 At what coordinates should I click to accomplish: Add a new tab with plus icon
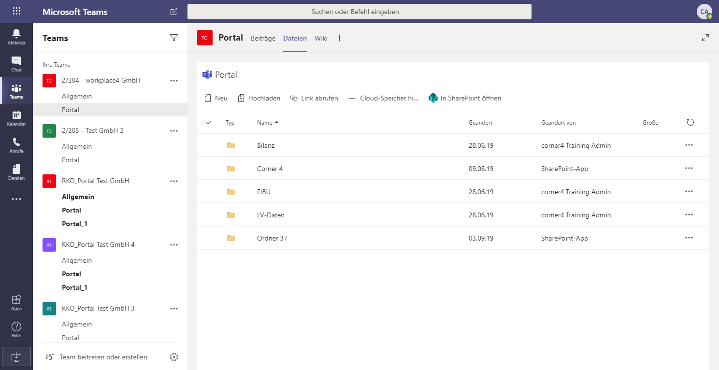(x=339, y=38)
